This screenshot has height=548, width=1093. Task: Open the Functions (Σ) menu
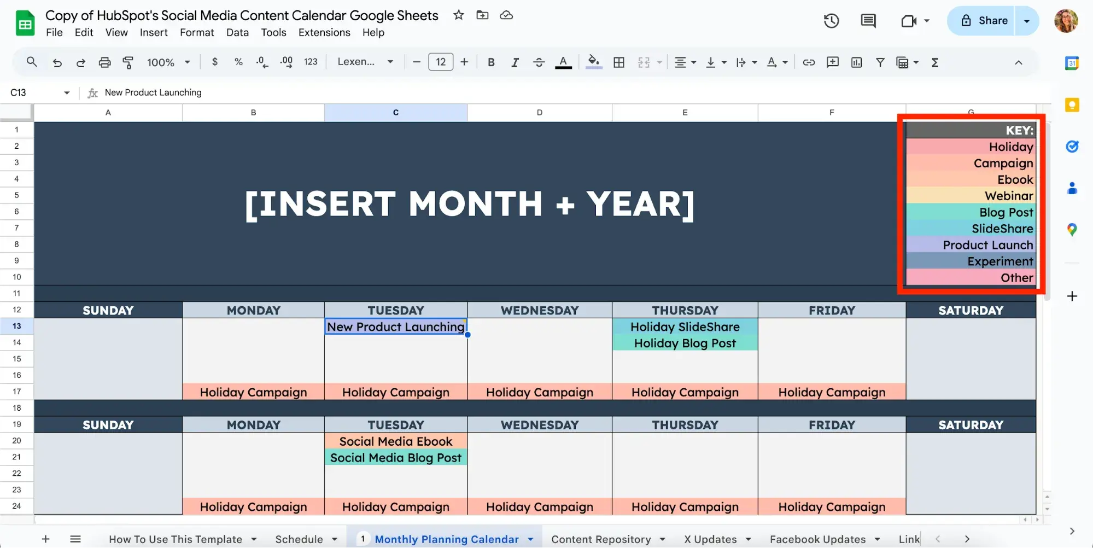click(935, 62)
